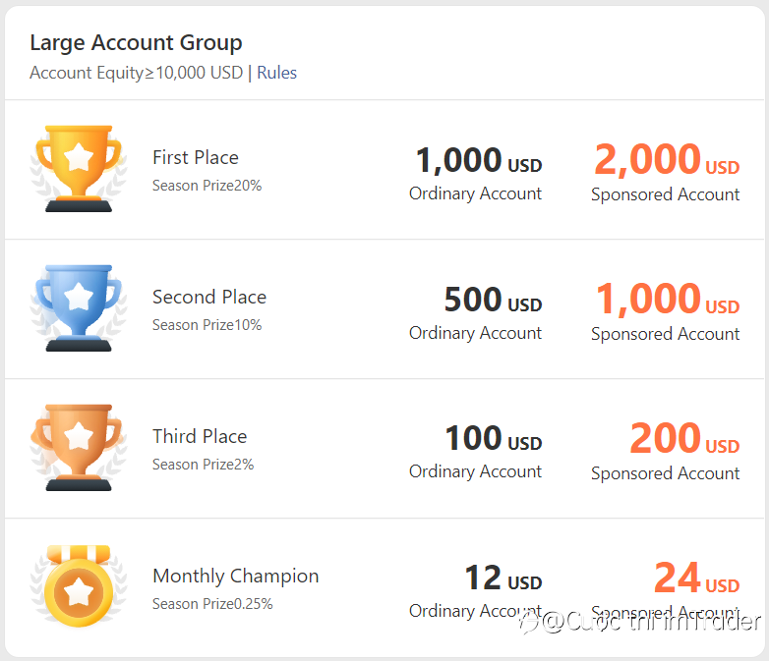Click the Monthly Champion medal icon

tap(79, 586)
